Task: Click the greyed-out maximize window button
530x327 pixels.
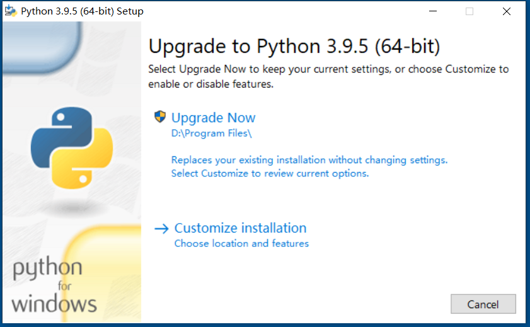Action: point(470,11)
